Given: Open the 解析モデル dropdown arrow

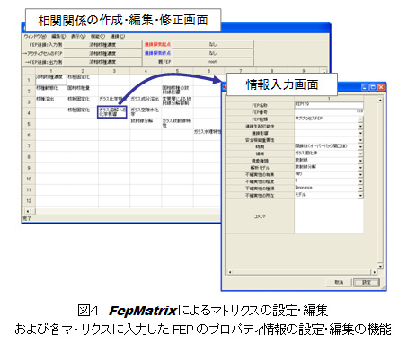Looking at the screenshot, I should [x=360, y=167].
